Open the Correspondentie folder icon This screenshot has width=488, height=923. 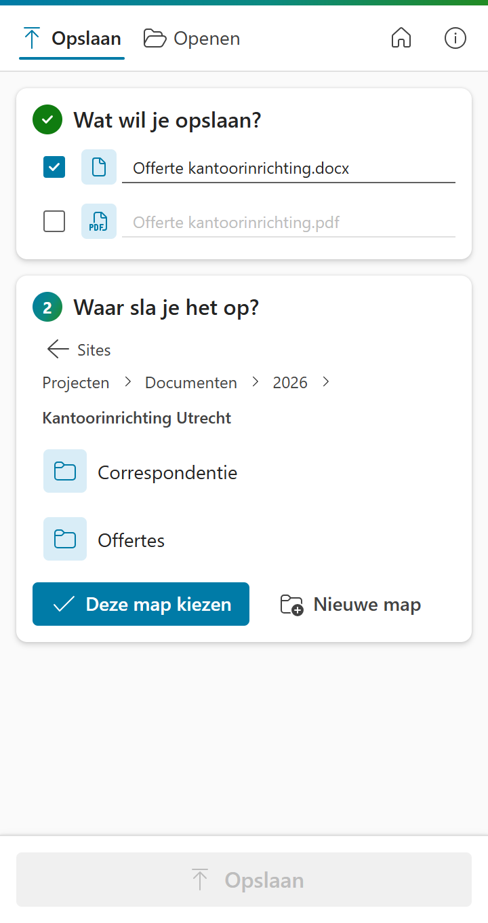tap(65, 471)
